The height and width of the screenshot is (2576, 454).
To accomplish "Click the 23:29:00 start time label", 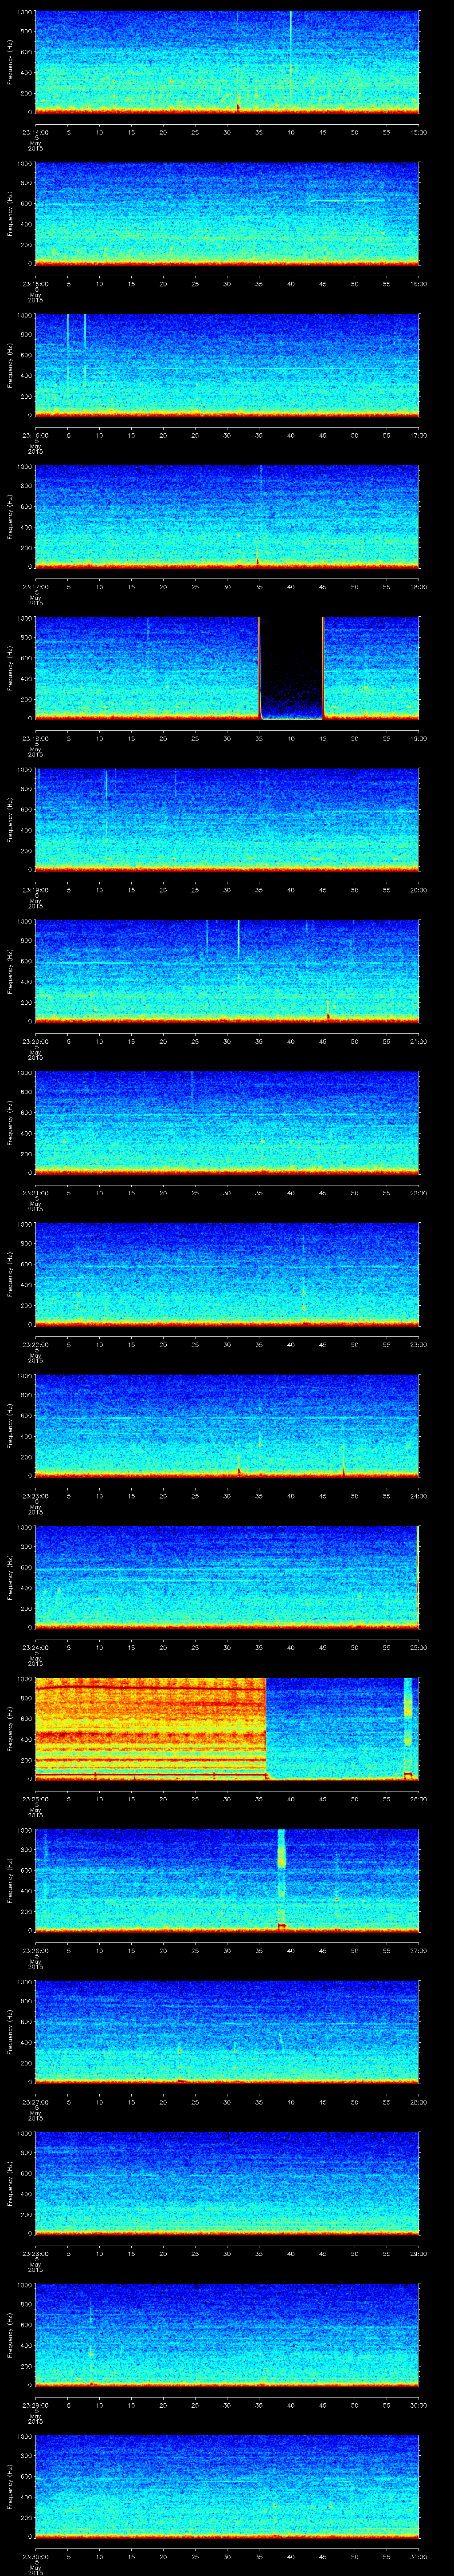I will click(35, 2405).
